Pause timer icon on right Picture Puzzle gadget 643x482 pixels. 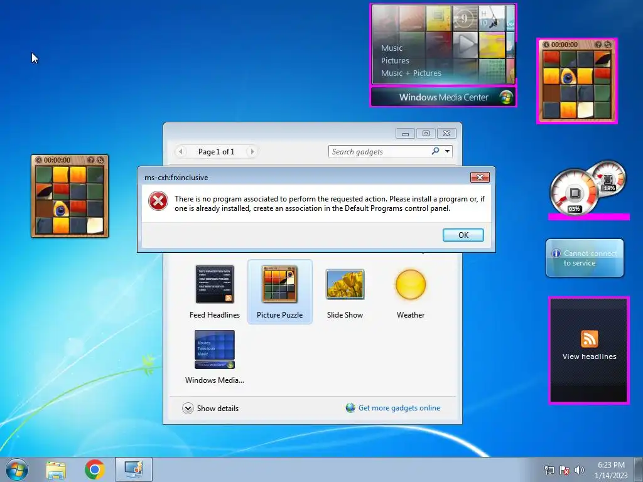pyautogui.click(x=546, y=45)
